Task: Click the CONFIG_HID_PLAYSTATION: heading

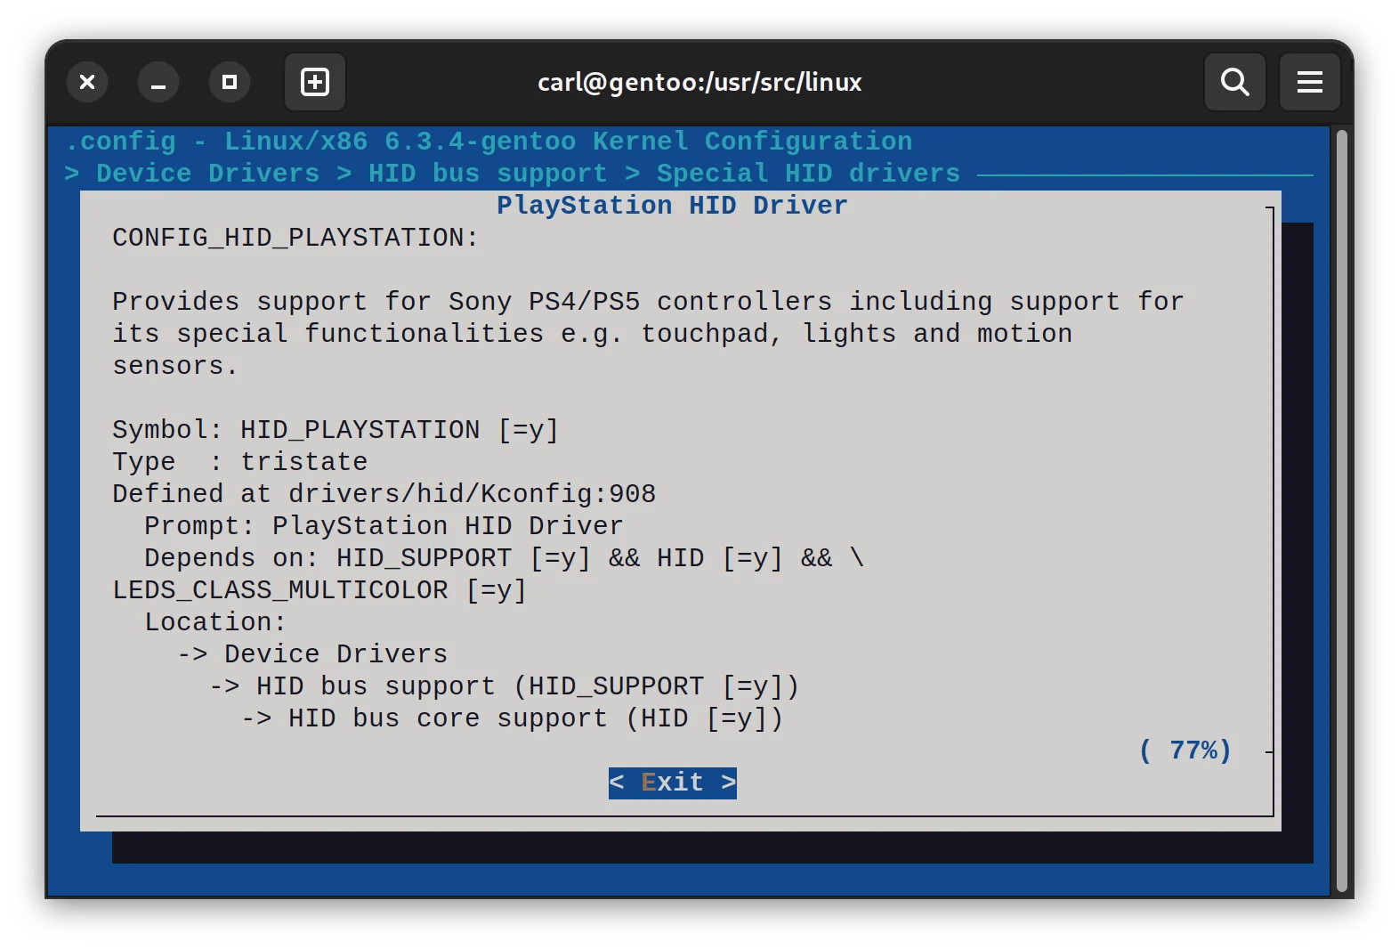Action: (x=295, y=238)
